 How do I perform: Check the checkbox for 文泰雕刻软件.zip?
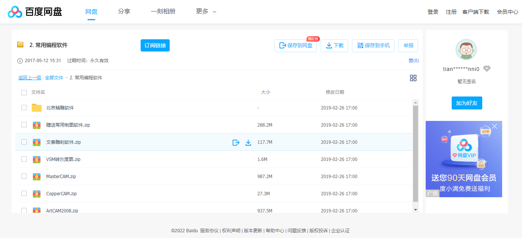(x=24, y=142)
